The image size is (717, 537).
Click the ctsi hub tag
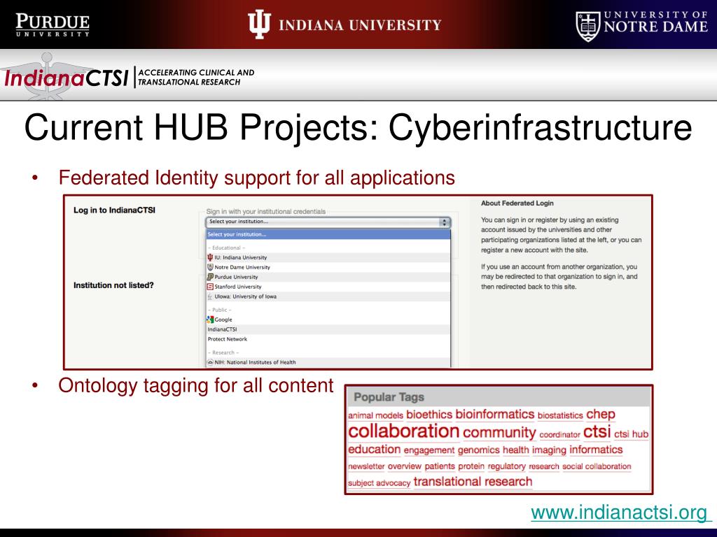(x=631, y=434)
